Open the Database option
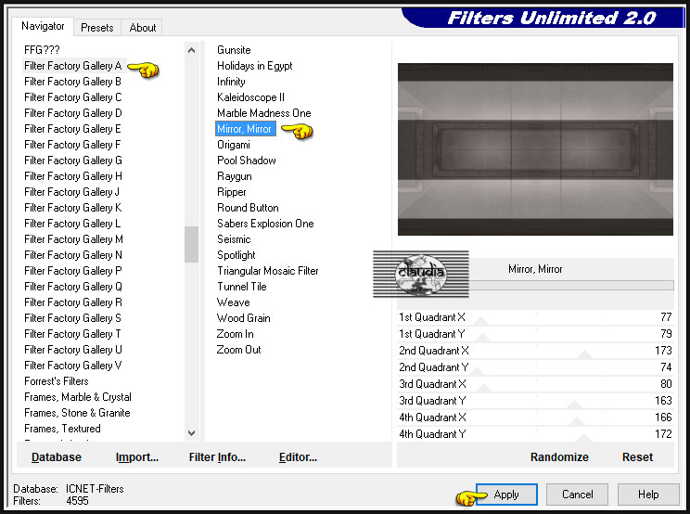690x514 pixels. 57,457
